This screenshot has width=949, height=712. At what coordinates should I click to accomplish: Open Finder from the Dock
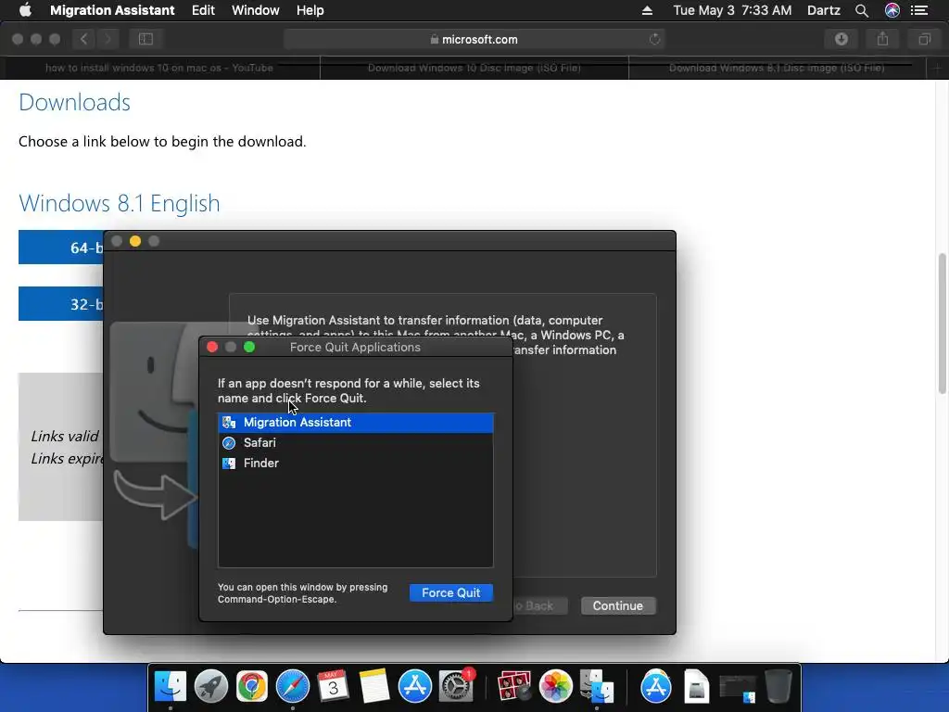(x=171, y=686)
